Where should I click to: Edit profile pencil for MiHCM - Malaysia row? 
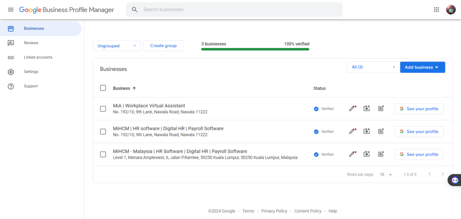pos(352,154)
